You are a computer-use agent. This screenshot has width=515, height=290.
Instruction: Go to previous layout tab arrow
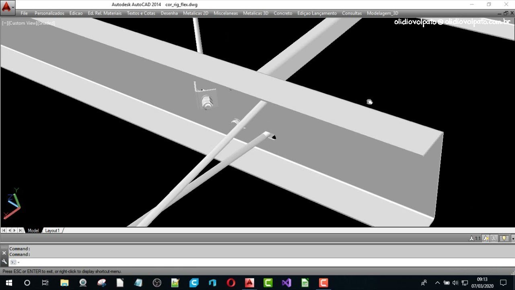click(9, 230)
